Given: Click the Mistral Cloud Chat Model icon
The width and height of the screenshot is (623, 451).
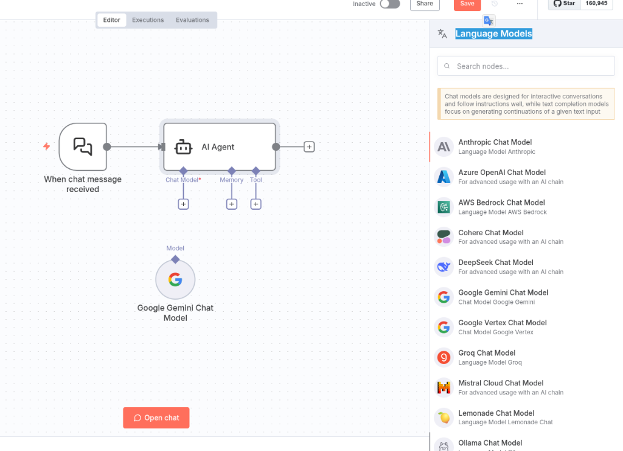Looking at the screenshot, I should pyautogui.click(x=444, y=387).
